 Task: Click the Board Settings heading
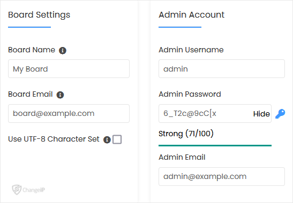[39, 15]
